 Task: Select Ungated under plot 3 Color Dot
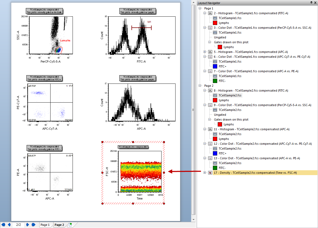click(x=220, y=37)
